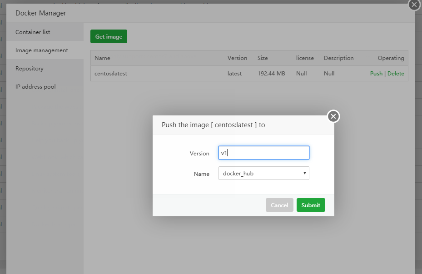Click the Name column header

(102, 58)
